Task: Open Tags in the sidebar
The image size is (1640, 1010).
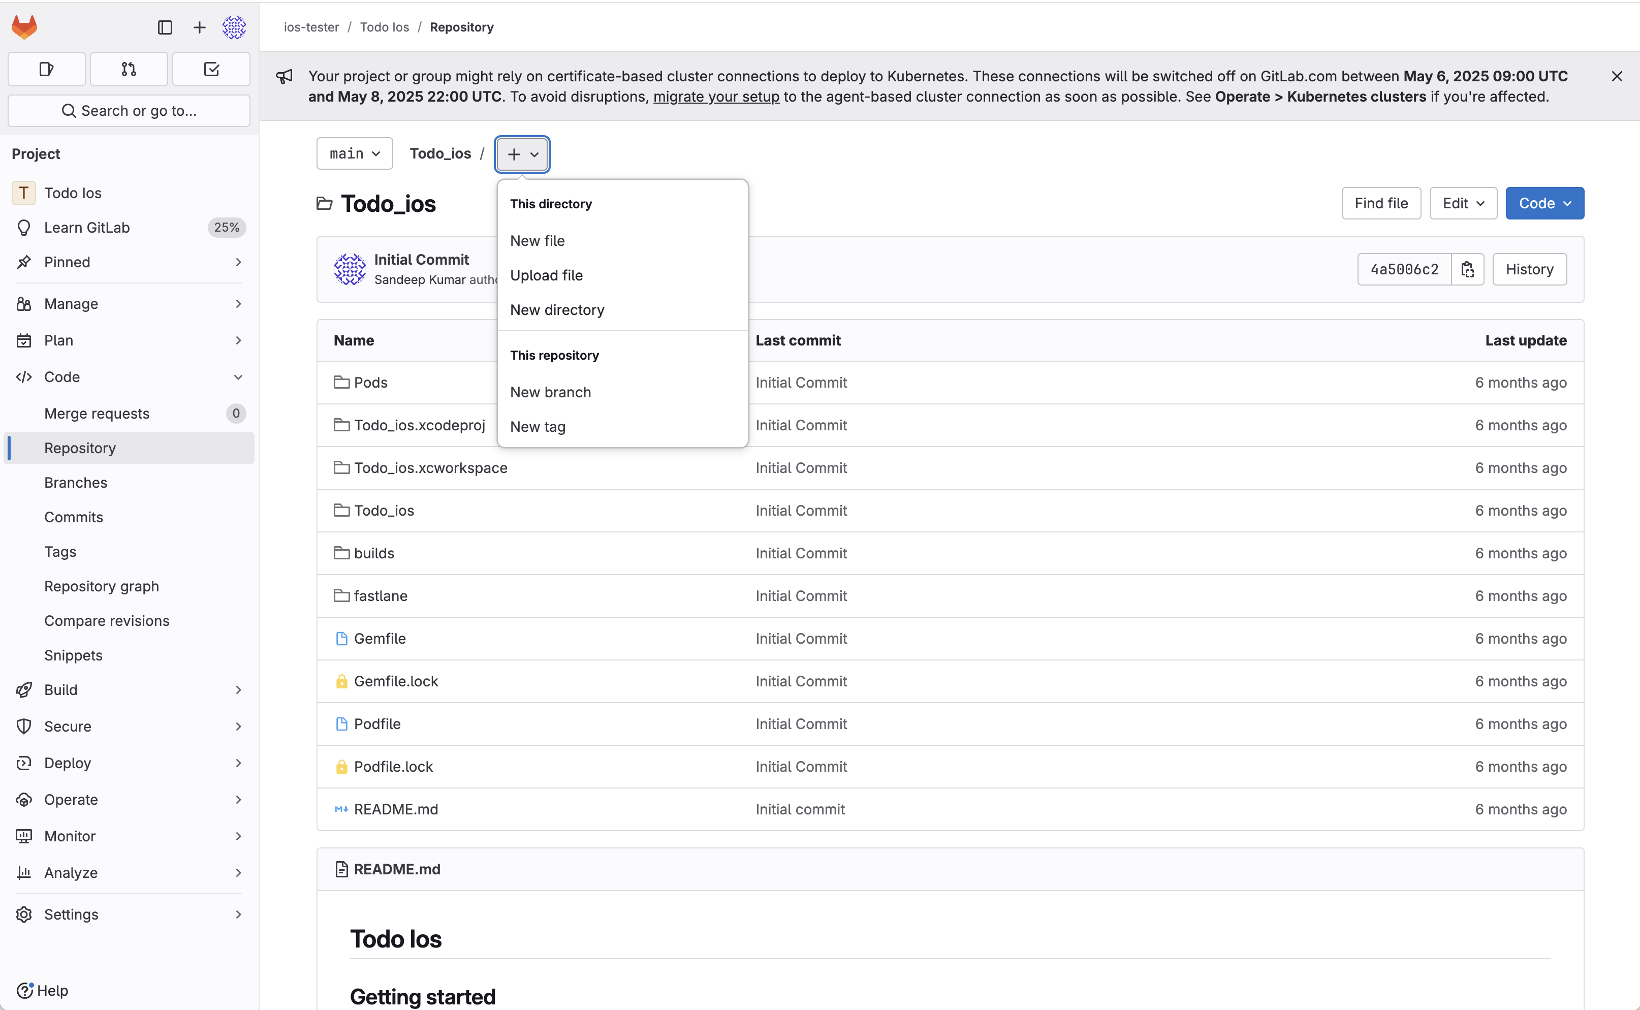Action: pyautogui.click(x=129, y=552)
